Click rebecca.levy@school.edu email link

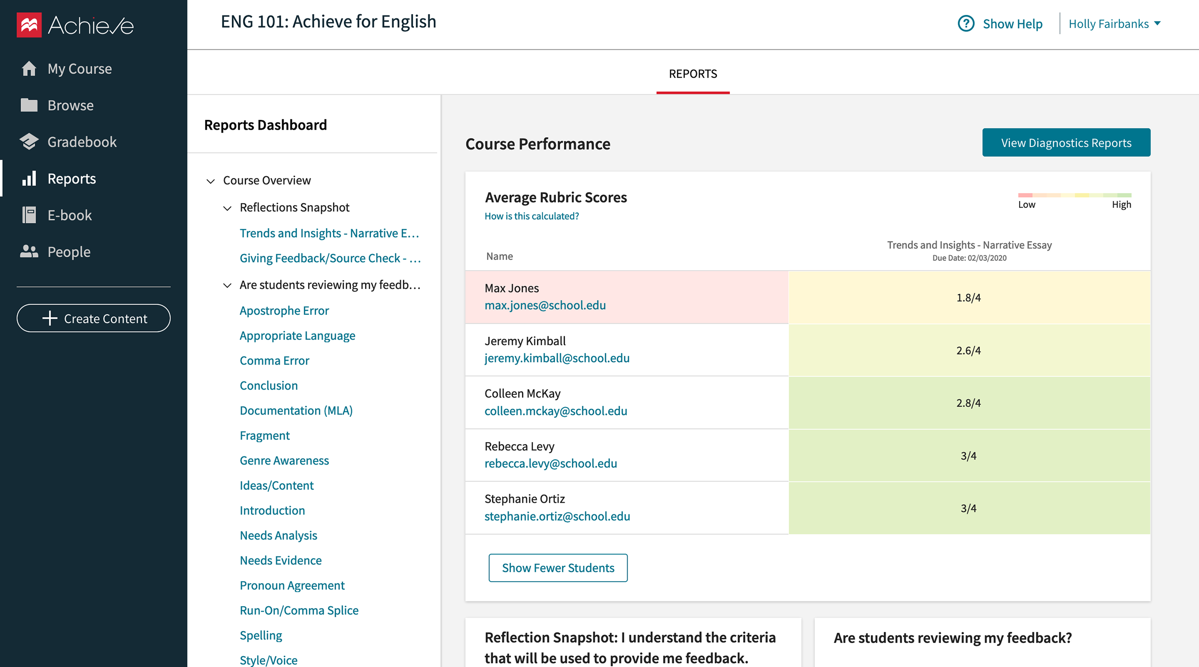[550, 463]
